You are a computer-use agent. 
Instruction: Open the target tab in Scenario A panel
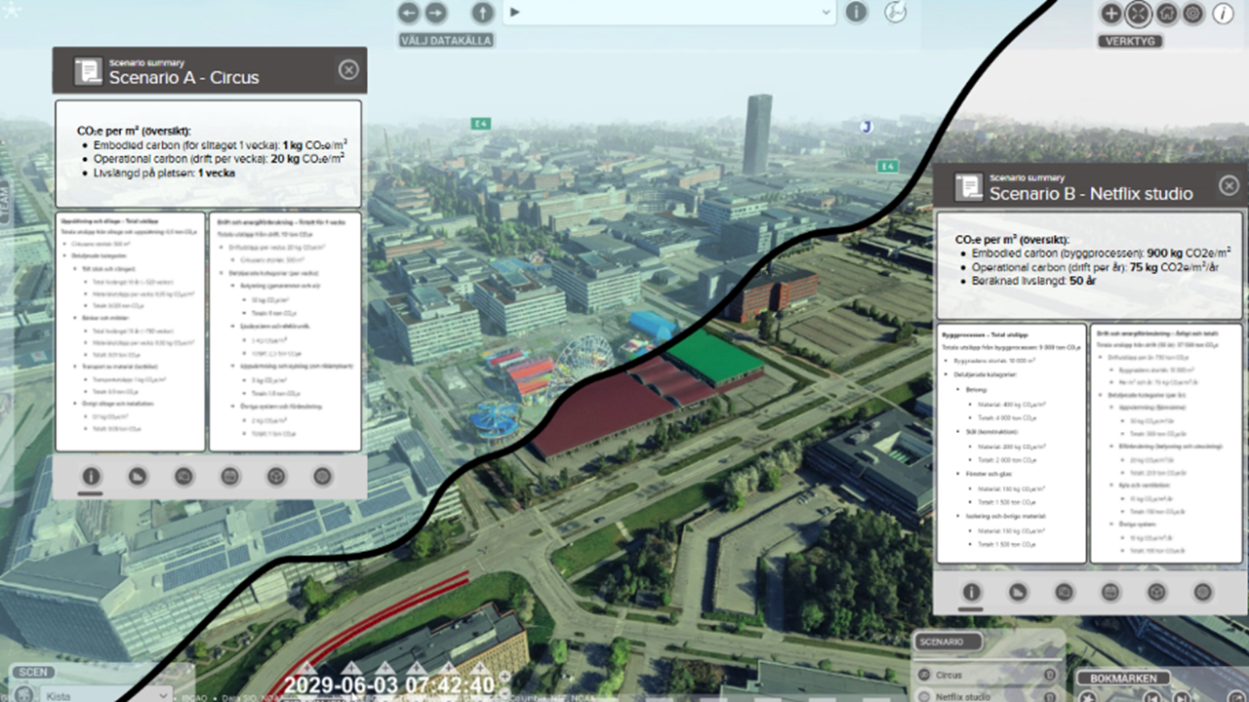pyautogui.click(x=323, y=477)
